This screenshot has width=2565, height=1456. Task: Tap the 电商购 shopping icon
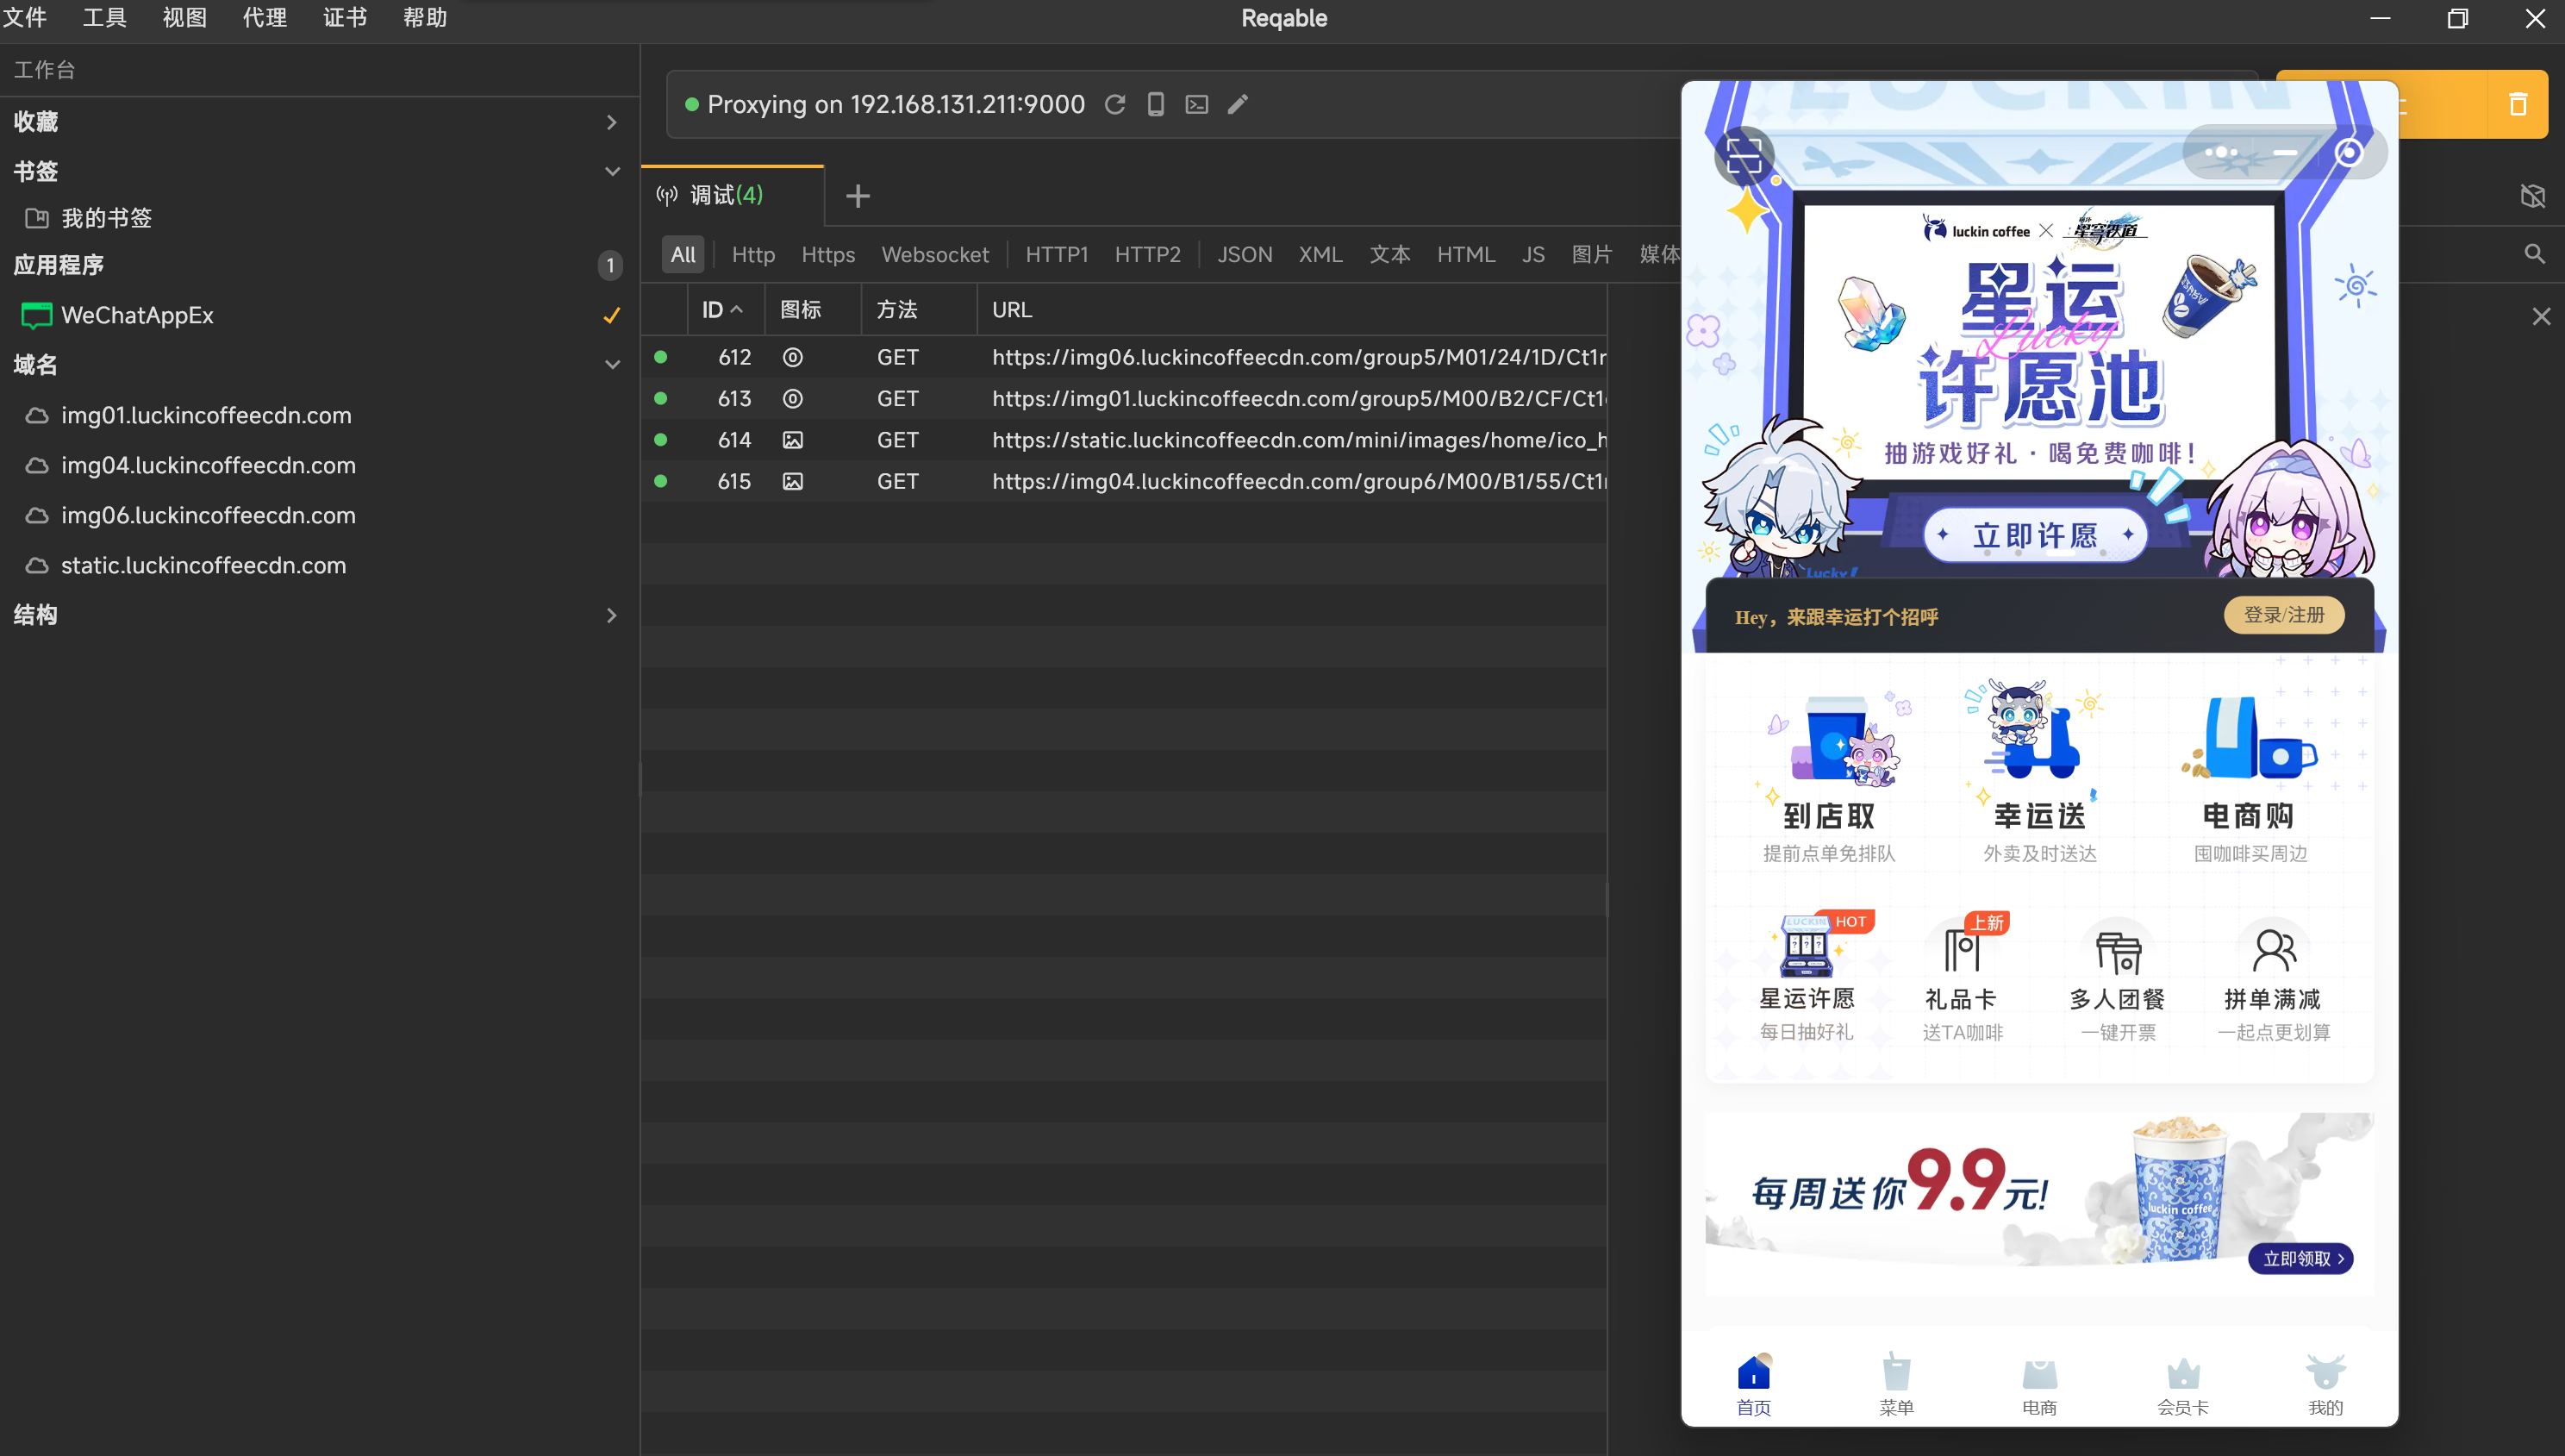pos(2250,738)
